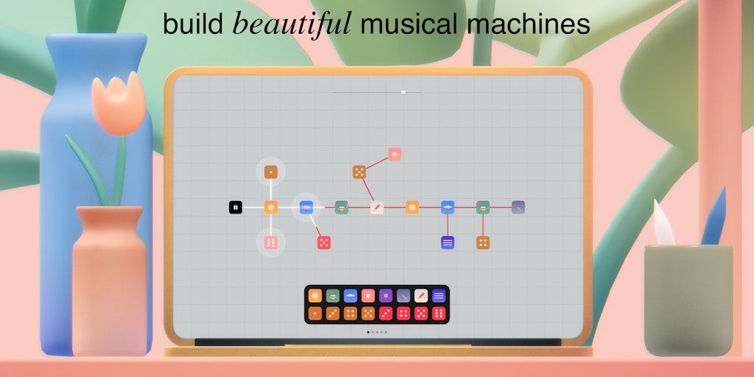Select the red five-dot dice node on canvas

tap(324, 242)
